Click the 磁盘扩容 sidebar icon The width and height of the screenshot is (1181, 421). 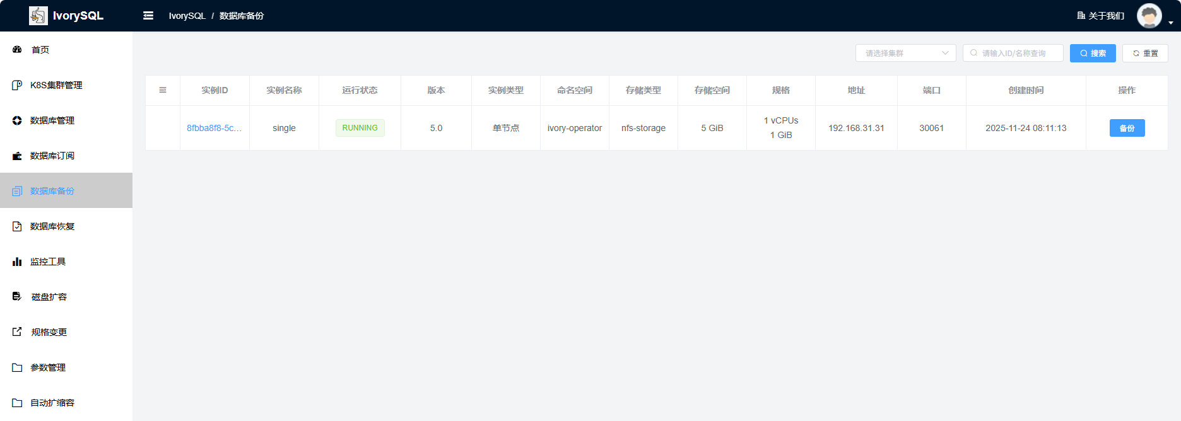pos(17,297)
